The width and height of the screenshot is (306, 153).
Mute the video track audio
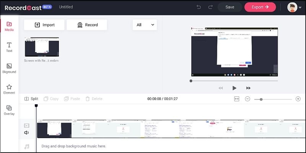pos(26,133)
